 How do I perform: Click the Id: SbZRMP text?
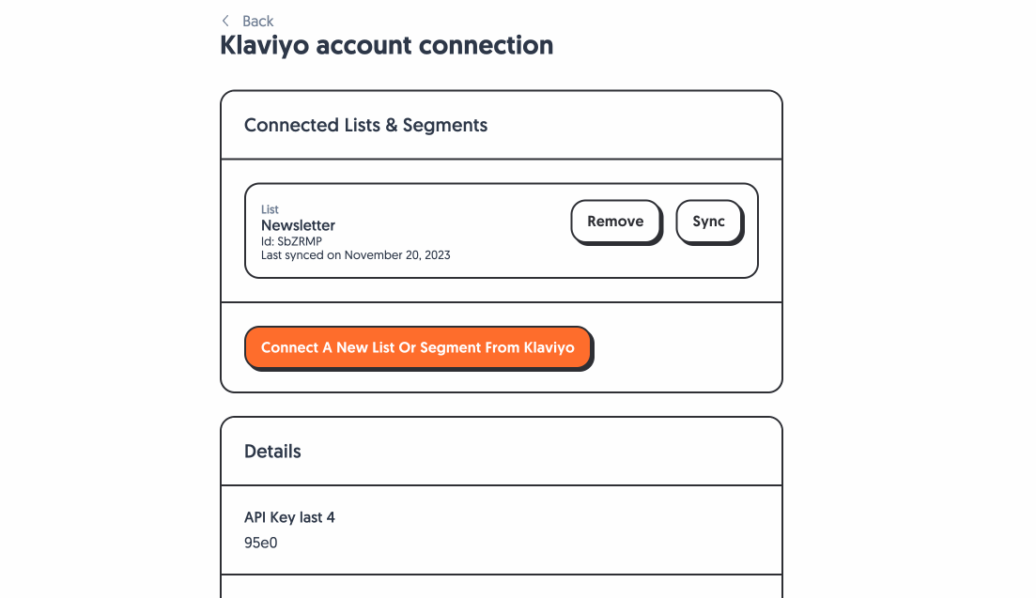click(x=291, y=240)
